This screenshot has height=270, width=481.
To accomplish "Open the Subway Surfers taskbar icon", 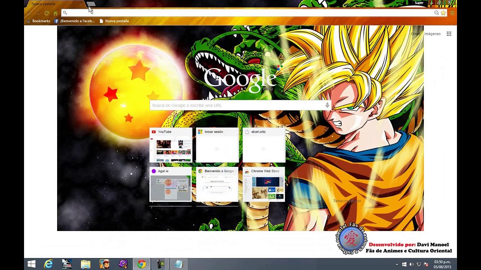I will click(x=104, y=264).
